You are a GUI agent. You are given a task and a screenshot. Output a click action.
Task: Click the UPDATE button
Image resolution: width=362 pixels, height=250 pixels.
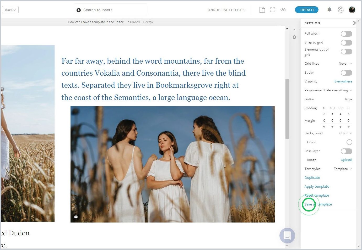click(x=307, y=10)
